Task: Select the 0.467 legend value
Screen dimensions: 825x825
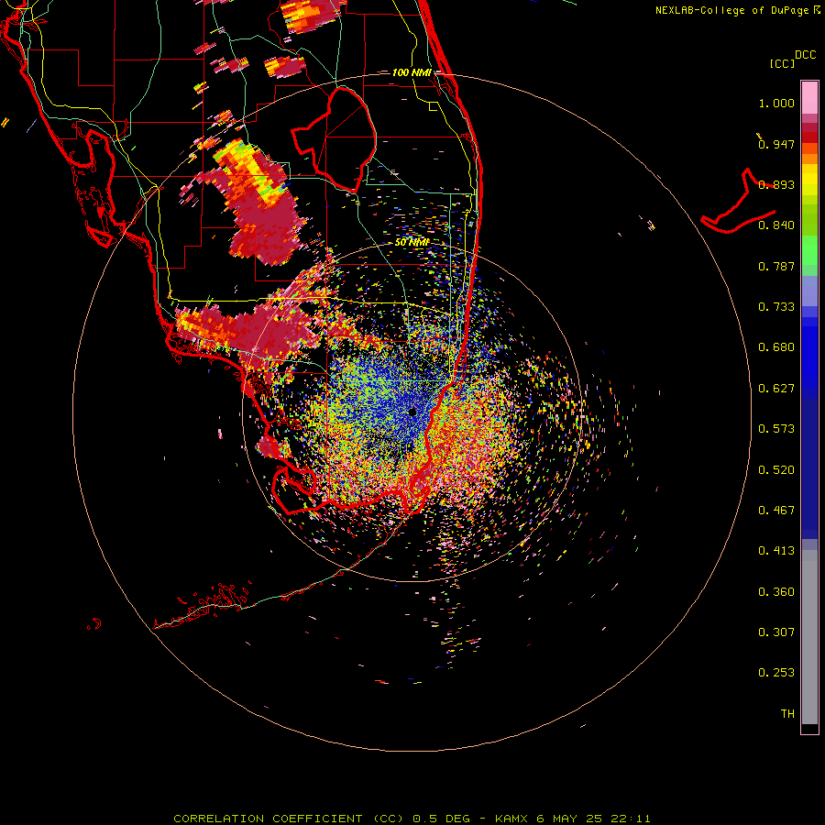Action: coord(776,511)
